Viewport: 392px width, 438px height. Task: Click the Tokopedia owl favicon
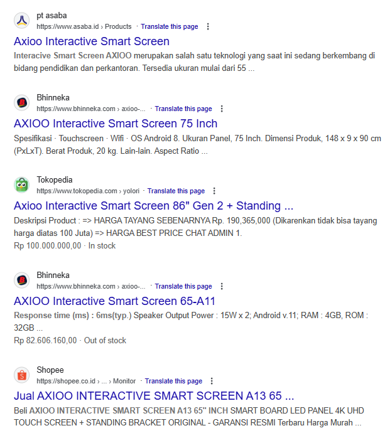[22, 185]
